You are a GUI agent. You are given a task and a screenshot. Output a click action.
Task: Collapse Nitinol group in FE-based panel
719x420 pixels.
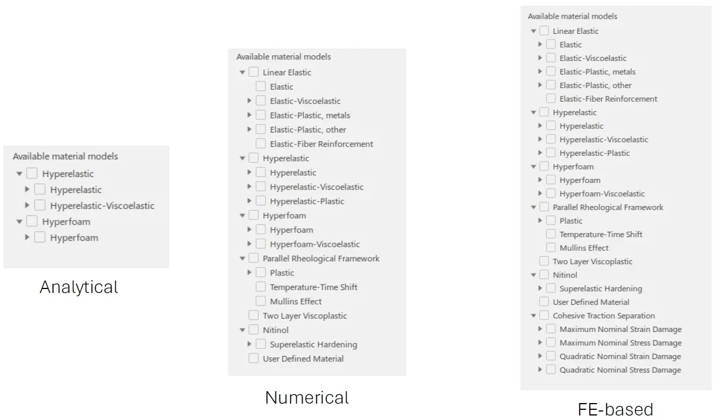click(x=533, y=275)
